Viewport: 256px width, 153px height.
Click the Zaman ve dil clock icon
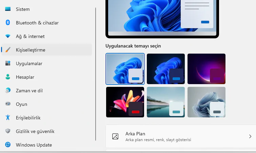click(8, 91)
